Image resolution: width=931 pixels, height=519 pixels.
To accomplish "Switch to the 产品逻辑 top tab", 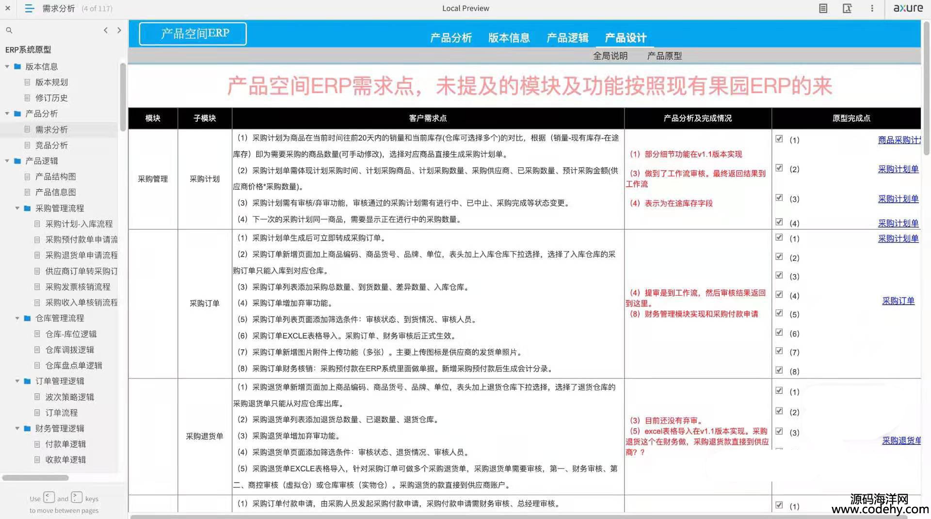I will coord(567,38).
